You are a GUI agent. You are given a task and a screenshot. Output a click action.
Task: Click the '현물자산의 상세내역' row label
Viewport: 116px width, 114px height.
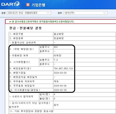point(22,43)
